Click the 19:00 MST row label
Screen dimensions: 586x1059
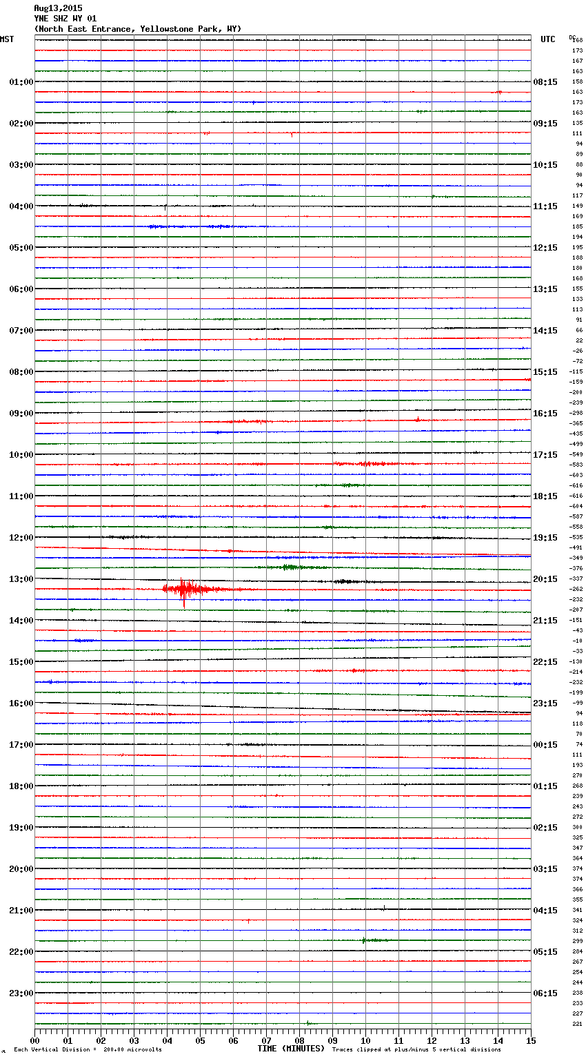tap(21, 828)
